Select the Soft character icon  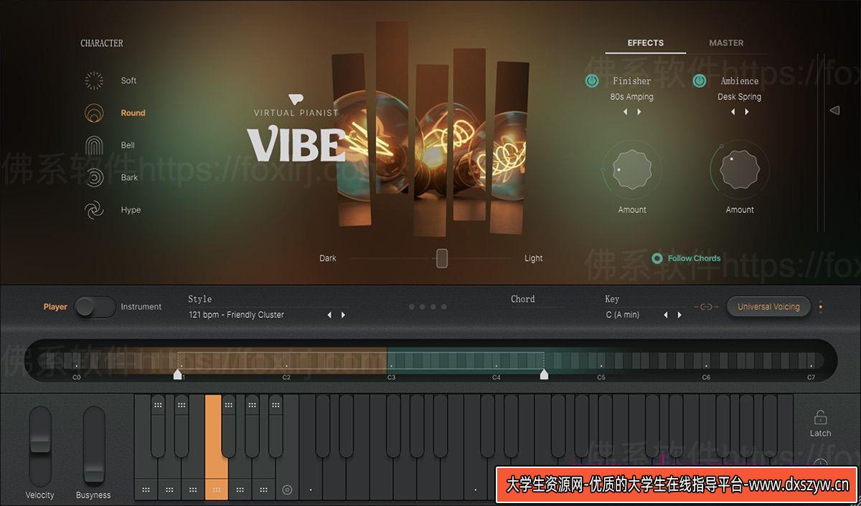click(x=94, y=80)
